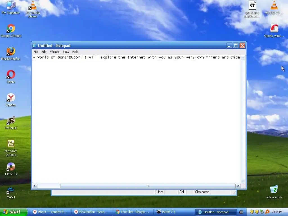Open the Opera_winx installer icon
The image size is (288, 216).
pyautogui.click(x=274, y=31)
